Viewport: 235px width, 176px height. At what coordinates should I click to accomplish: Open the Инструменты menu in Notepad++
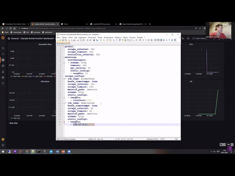tap(109, 37)
